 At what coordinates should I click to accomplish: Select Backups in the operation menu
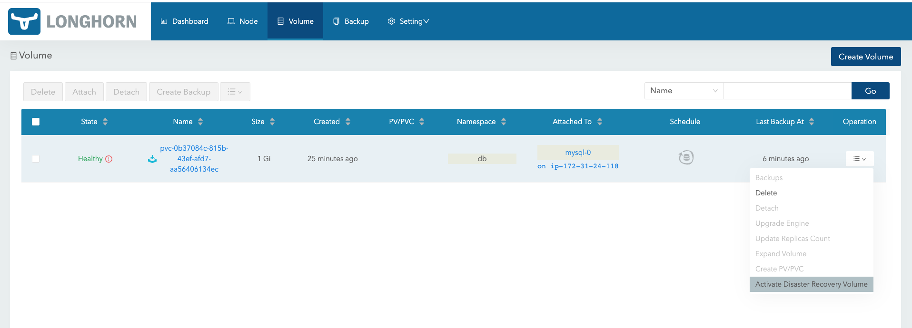(812, 178)
